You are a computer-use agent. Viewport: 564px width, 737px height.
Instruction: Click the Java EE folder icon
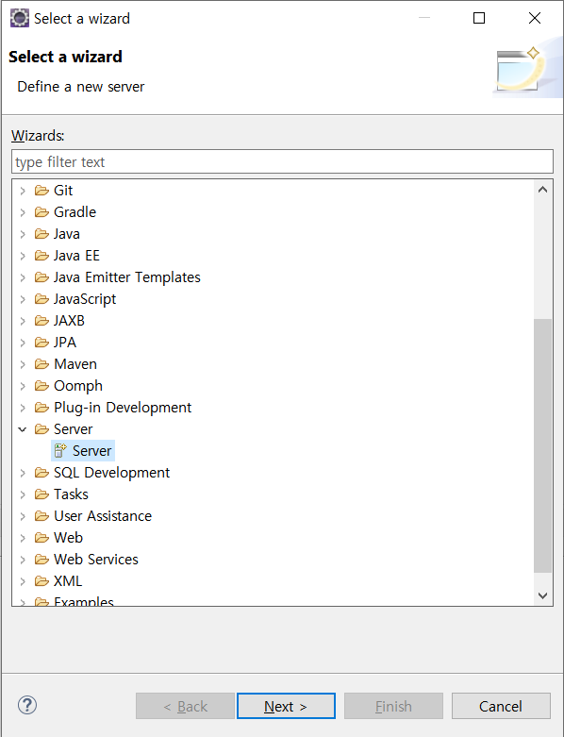coord(41,255)
